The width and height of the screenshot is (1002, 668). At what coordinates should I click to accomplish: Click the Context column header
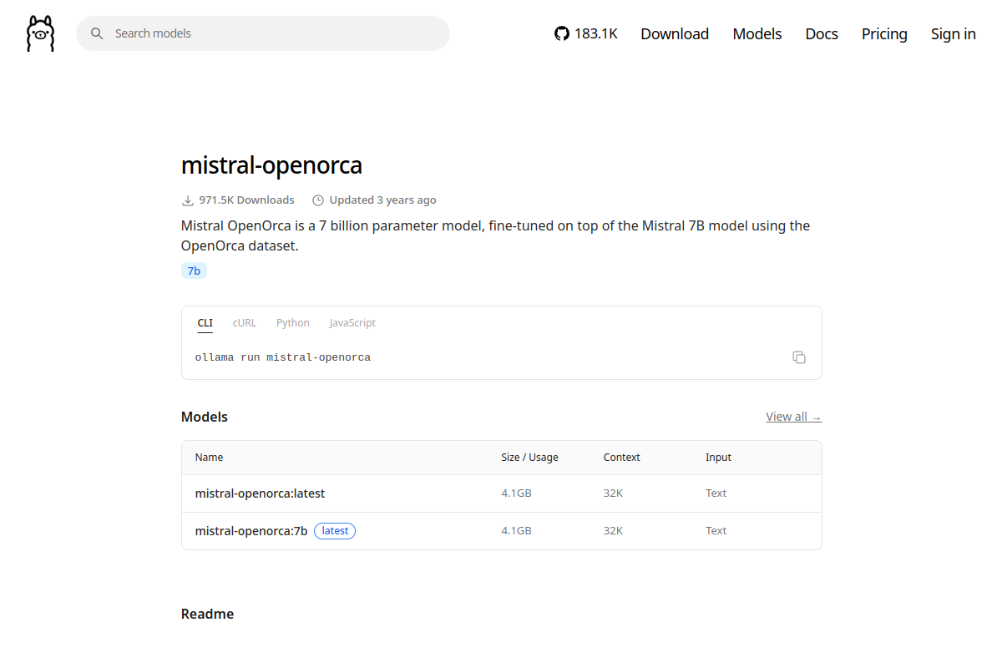[621, 458]
